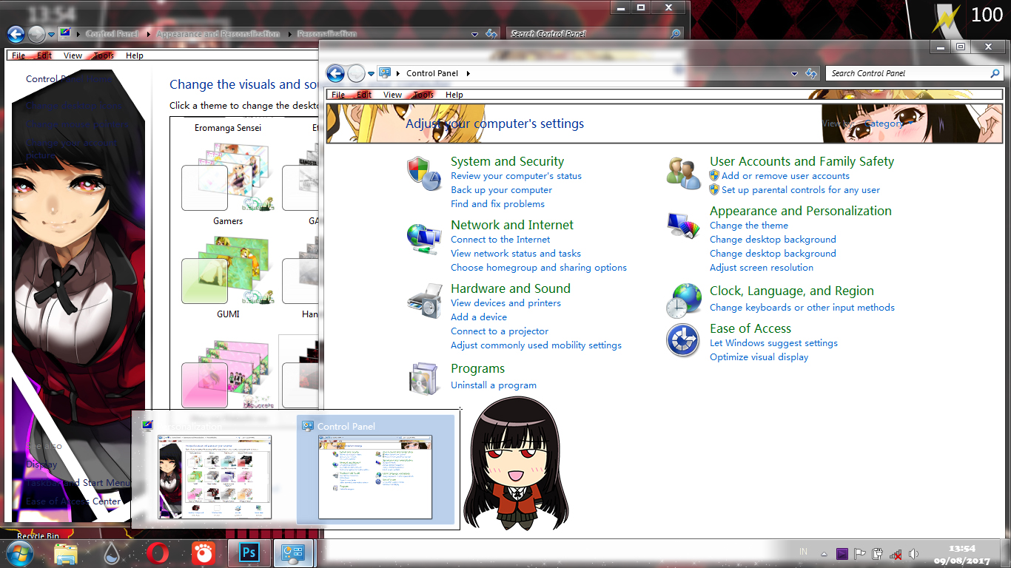Launch Windows Explorer from the taskbar
Image resolution: width=1011 pixels, height=568 pixels.
coord(66,554)
